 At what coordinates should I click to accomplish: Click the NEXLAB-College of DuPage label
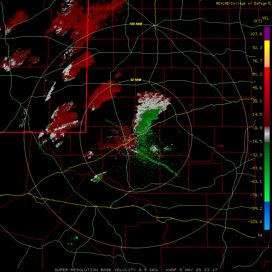(241, 3)
